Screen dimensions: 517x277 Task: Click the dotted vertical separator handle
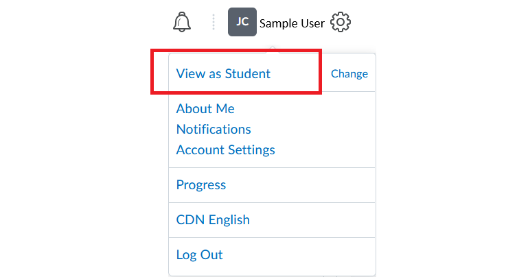coord(214,22)
